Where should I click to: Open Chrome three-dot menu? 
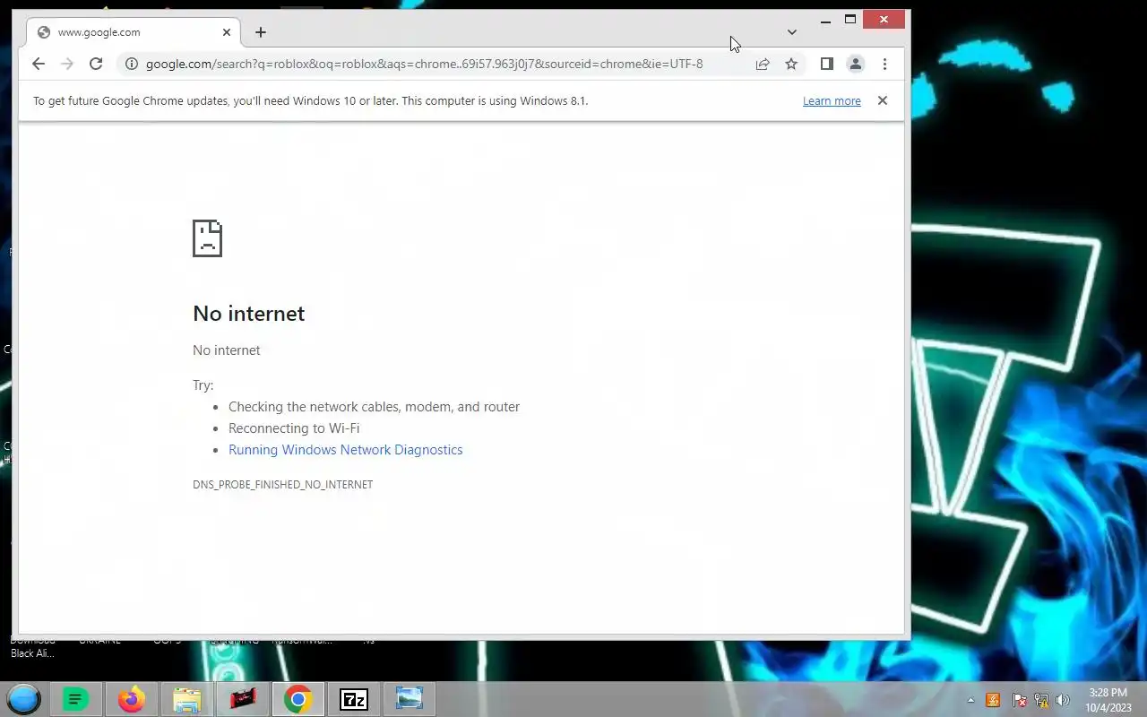[x=884, y=64]
